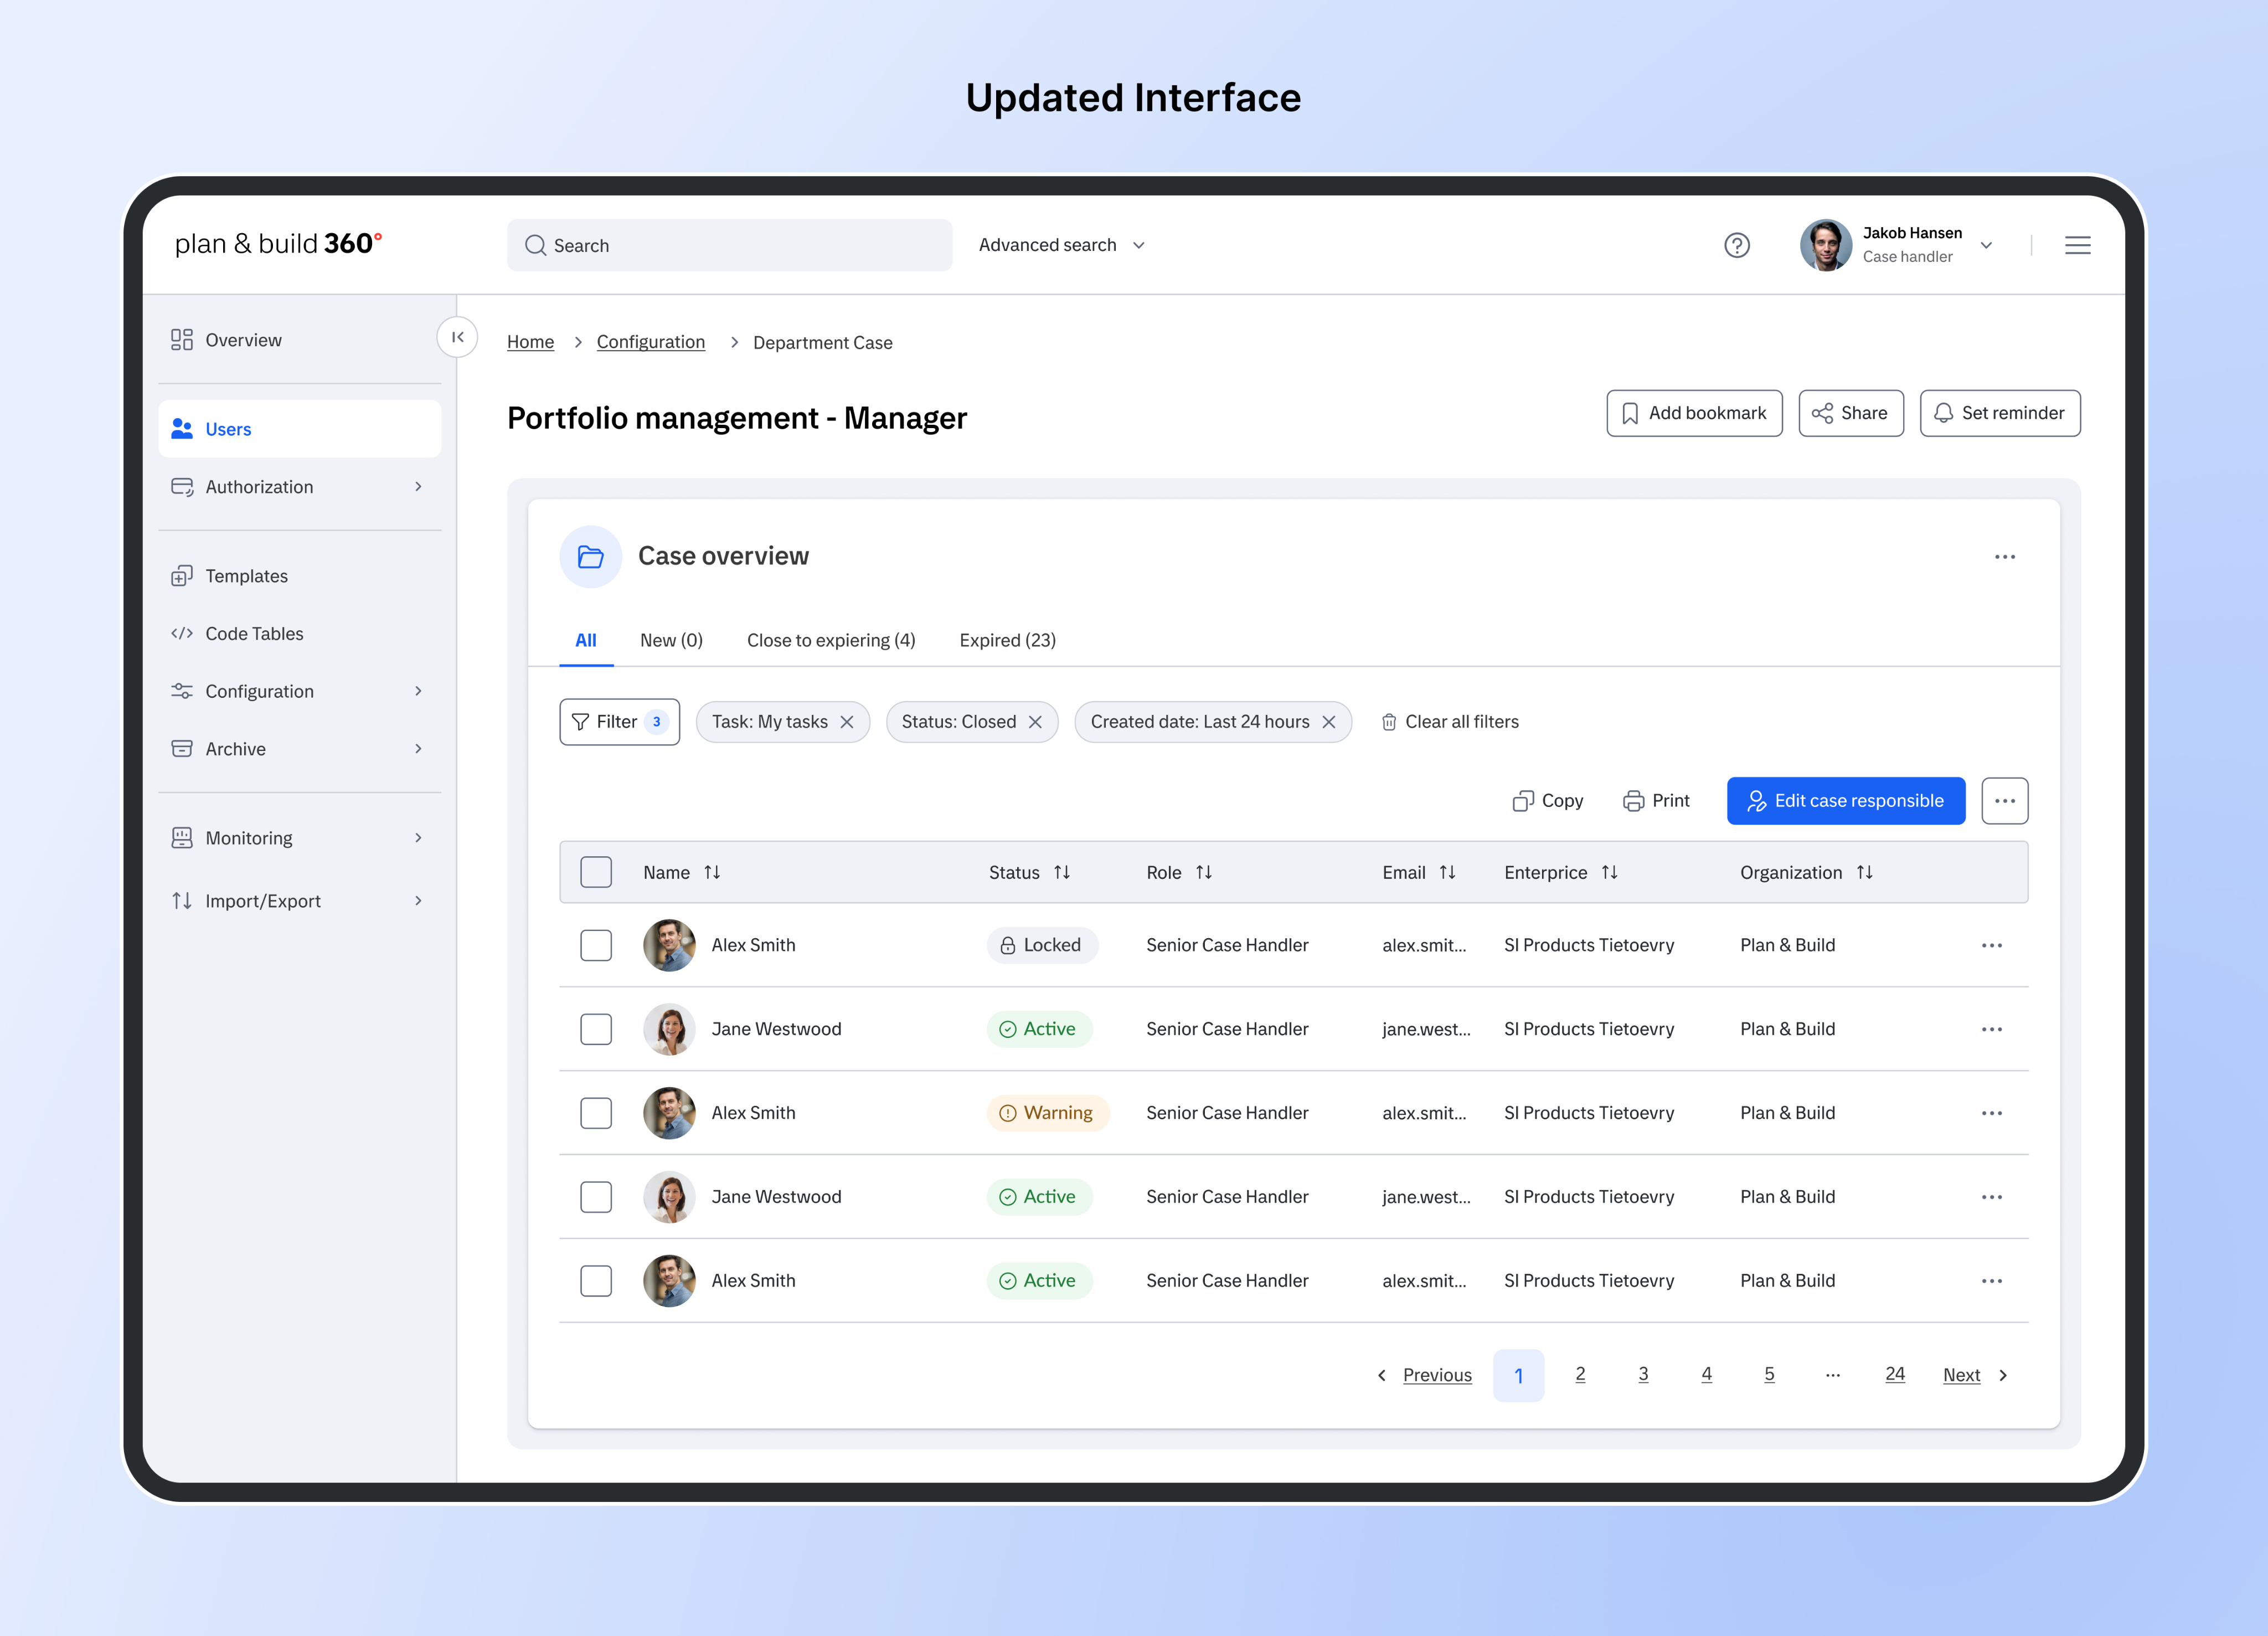Click the Clear all filters trash icon
The height and width of the screenshot is (1636, 2268).
[x=1389, y=722]
